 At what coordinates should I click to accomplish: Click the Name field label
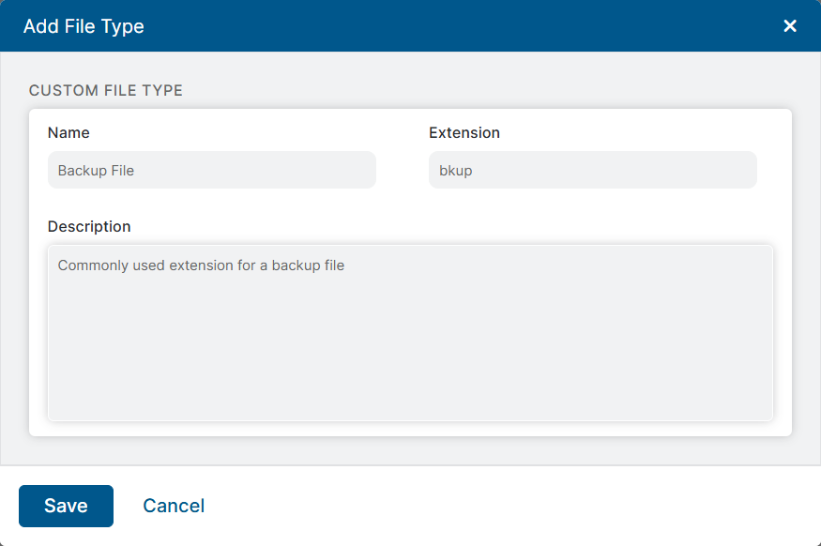click(68, 133)
